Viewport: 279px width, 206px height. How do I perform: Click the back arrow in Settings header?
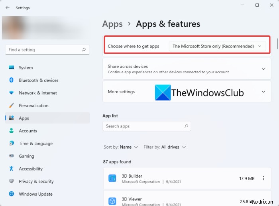point(8,8)
